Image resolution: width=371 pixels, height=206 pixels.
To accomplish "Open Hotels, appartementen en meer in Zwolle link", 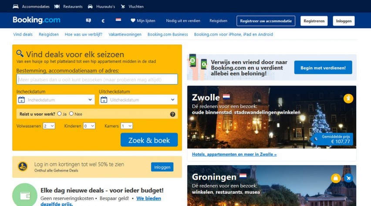I will coord(234,154).
